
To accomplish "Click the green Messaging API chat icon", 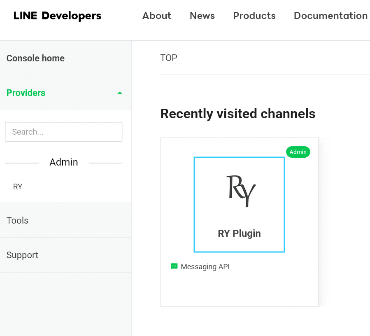I will (174, 266).
